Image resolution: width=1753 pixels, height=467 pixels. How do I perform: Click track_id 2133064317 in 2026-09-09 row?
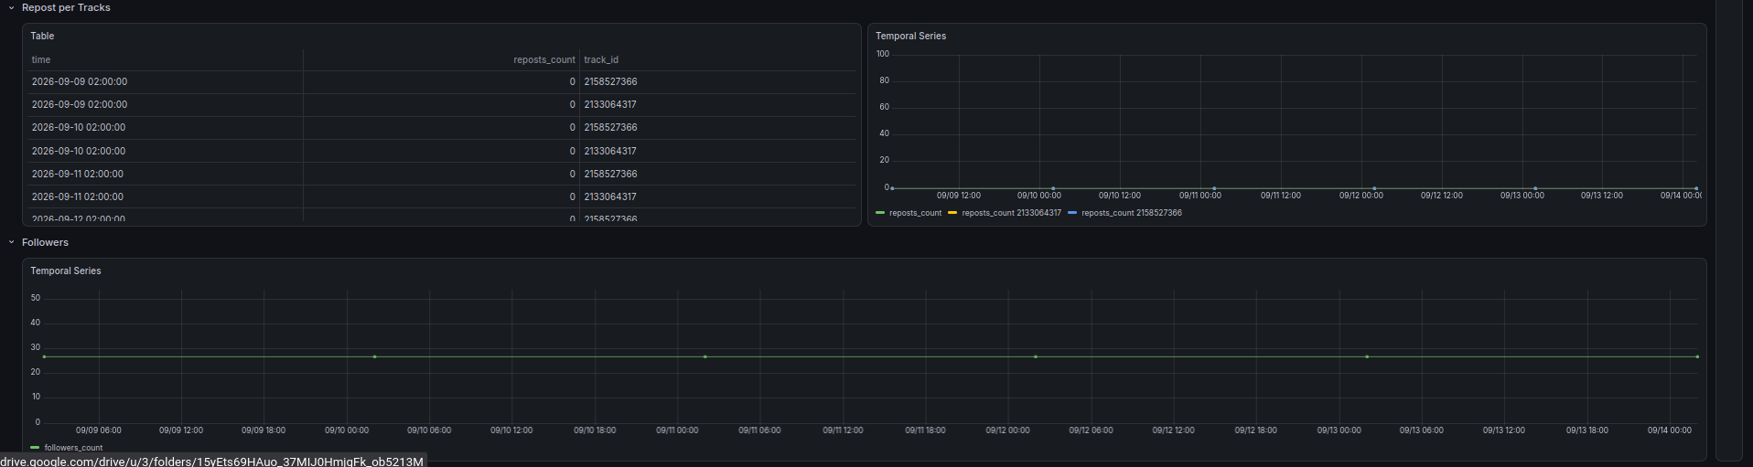610,104
